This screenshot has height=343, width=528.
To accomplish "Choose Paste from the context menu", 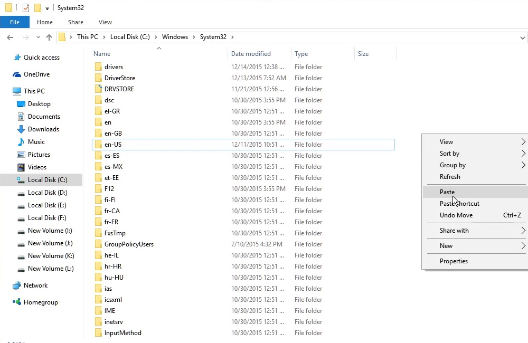I will [475, 192].
